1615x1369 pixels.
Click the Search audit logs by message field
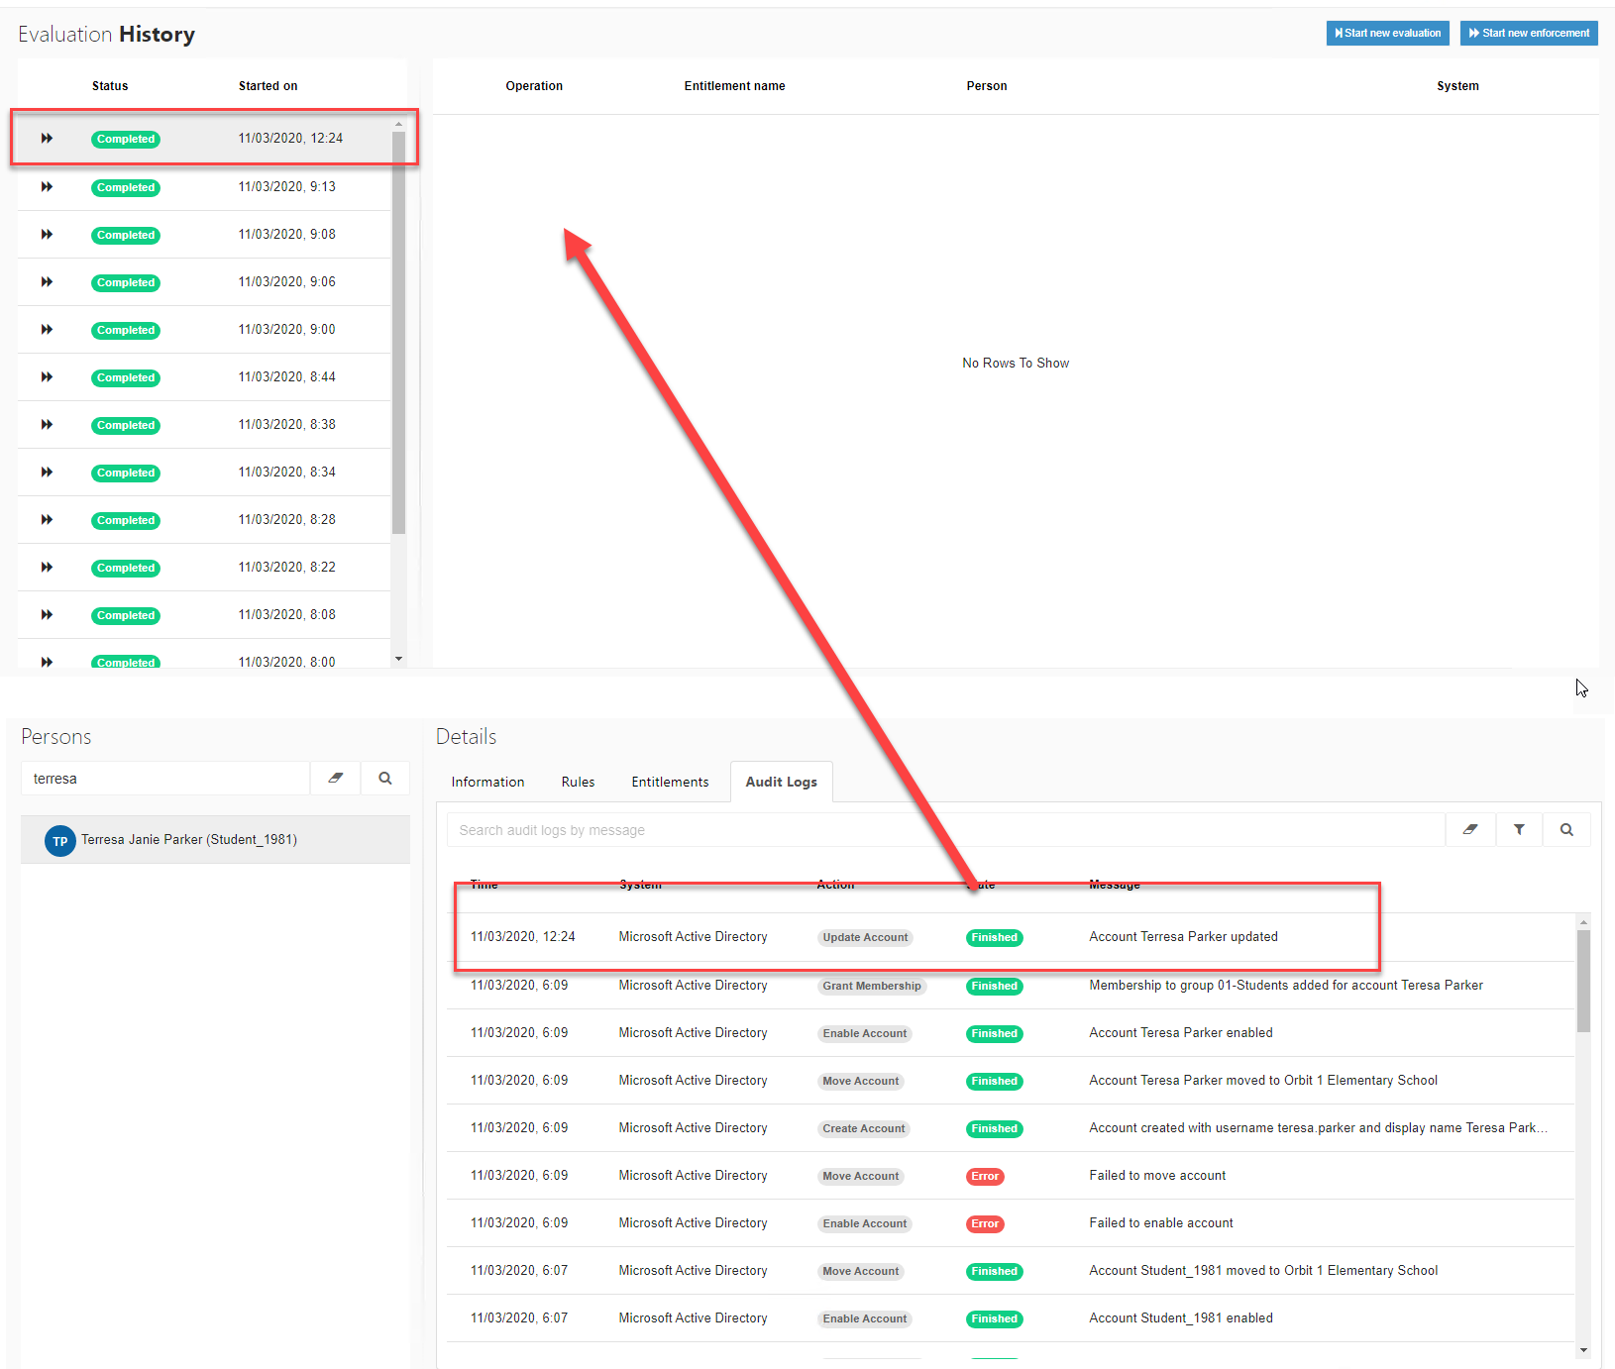(946, 830)
